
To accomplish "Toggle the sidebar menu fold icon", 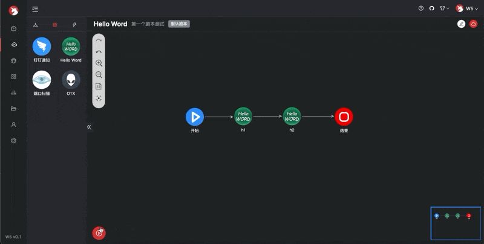I will click(x=36, y=9).
